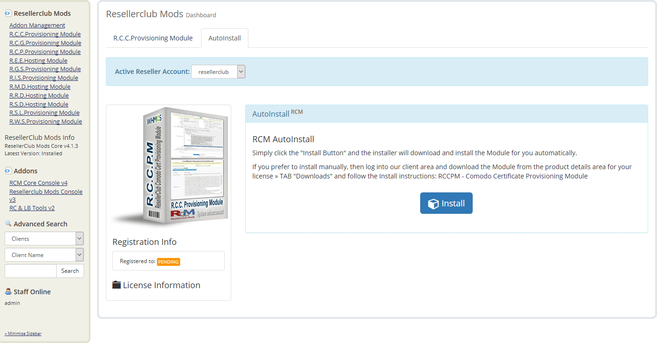This screenshot has height=343, width=657.
Task: Click the 'Latest Version: Installed' text
Action: click(33, 153)
